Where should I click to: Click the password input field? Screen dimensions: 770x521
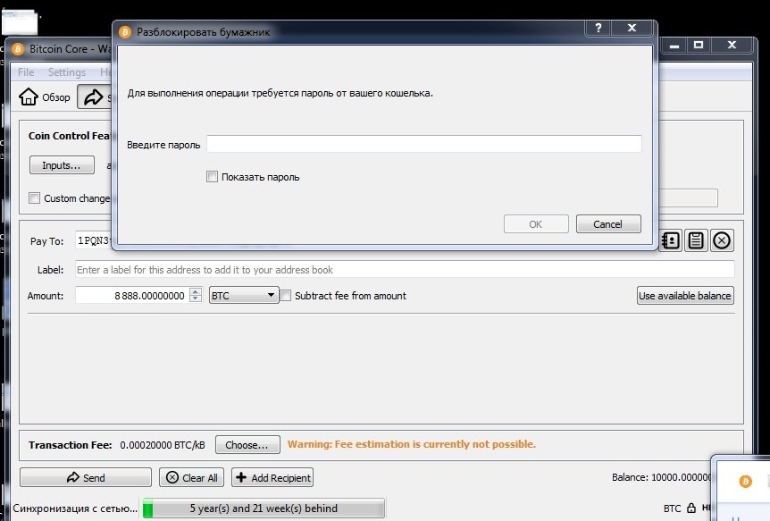point(424,143)
